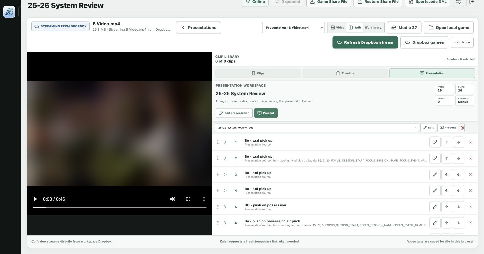484x254 pixels.
Task: Move clip 2 up in the list
Action: pyautogui.click(x=447, y=158)
